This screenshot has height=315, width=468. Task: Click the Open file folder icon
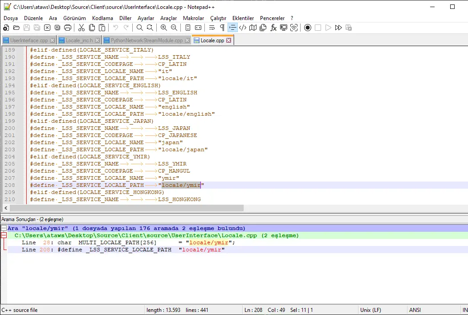coord(16,28)
